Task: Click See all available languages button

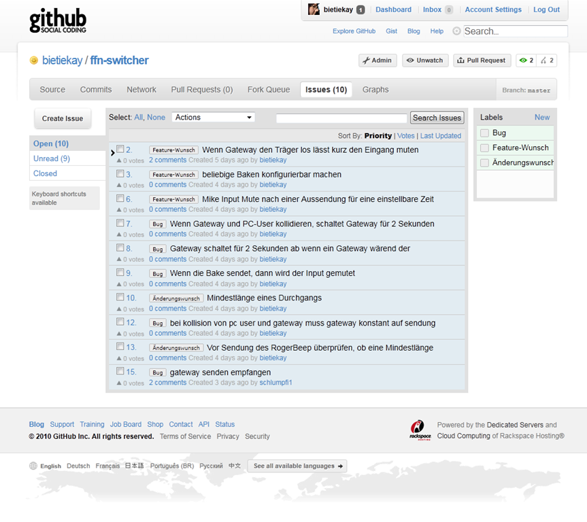Action: coord(297,466)
